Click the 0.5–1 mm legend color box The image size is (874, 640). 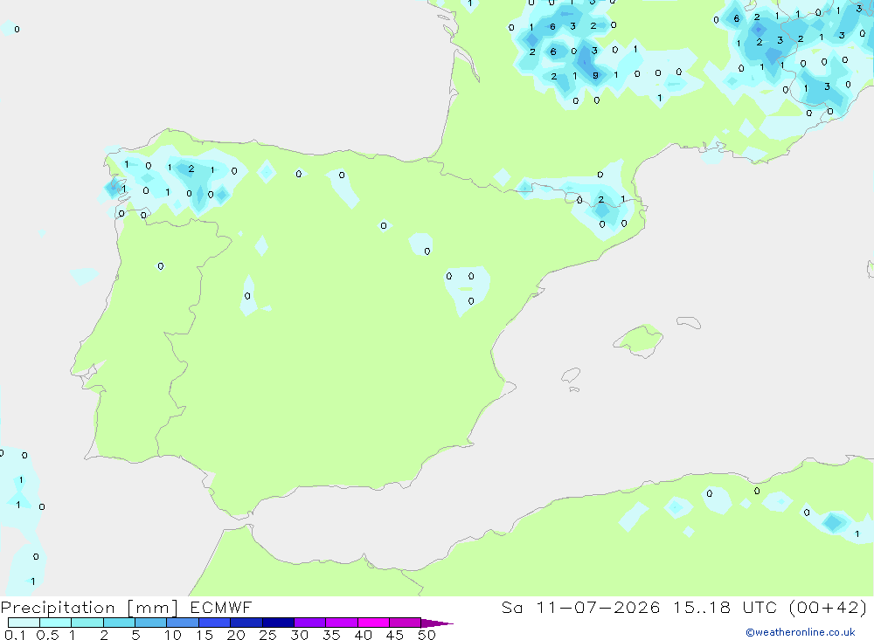coord(56,623)
